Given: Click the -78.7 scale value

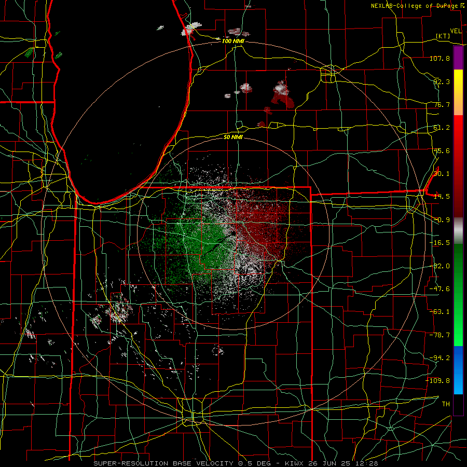Looking at the screenshot, I should tap(439, 335).
